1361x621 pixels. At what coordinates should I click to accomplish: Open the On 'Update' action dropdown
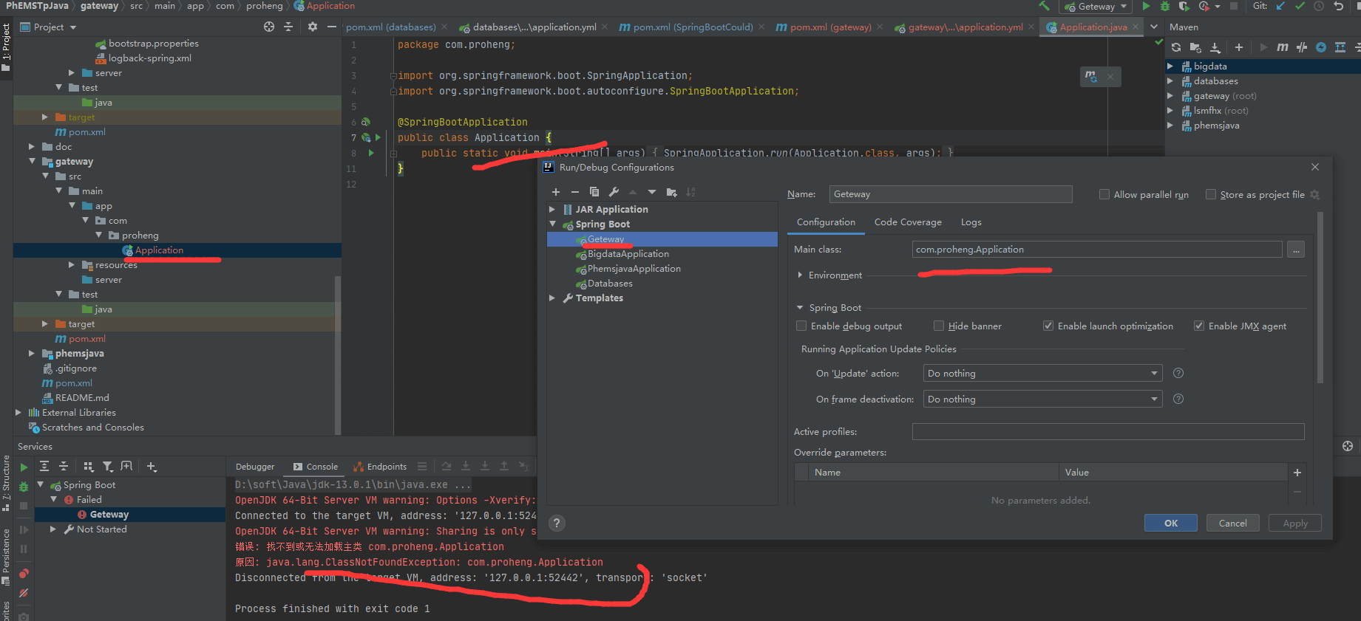coord(1042,374)
